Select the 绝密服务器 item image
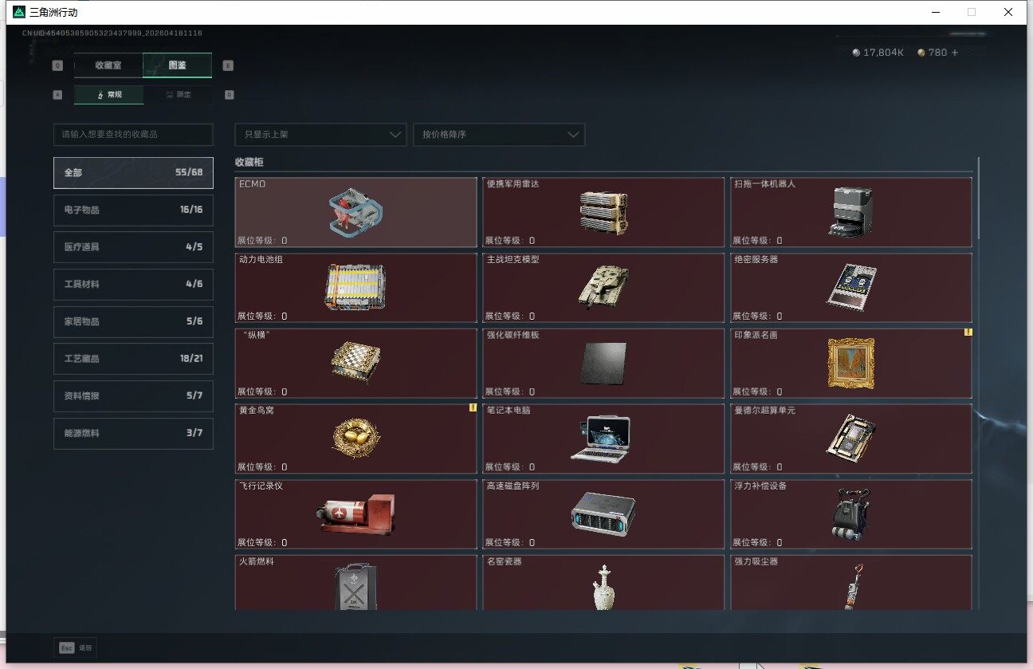Screen dimensions: 1033x669 [851, 287]
